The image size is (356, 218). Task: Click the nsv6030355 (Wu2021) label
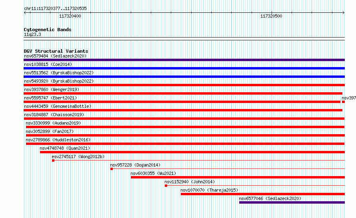click(x=153, y=173)
